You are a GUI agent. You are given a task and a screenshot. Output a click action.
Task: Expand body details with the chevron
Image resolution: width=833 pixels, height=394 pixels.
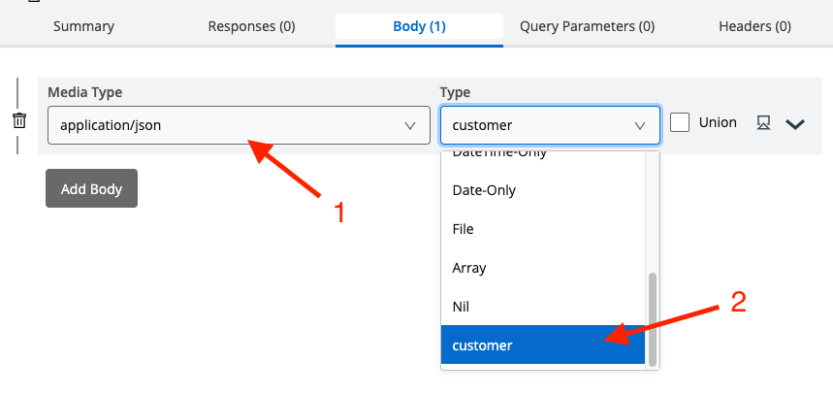coord(795,124)
